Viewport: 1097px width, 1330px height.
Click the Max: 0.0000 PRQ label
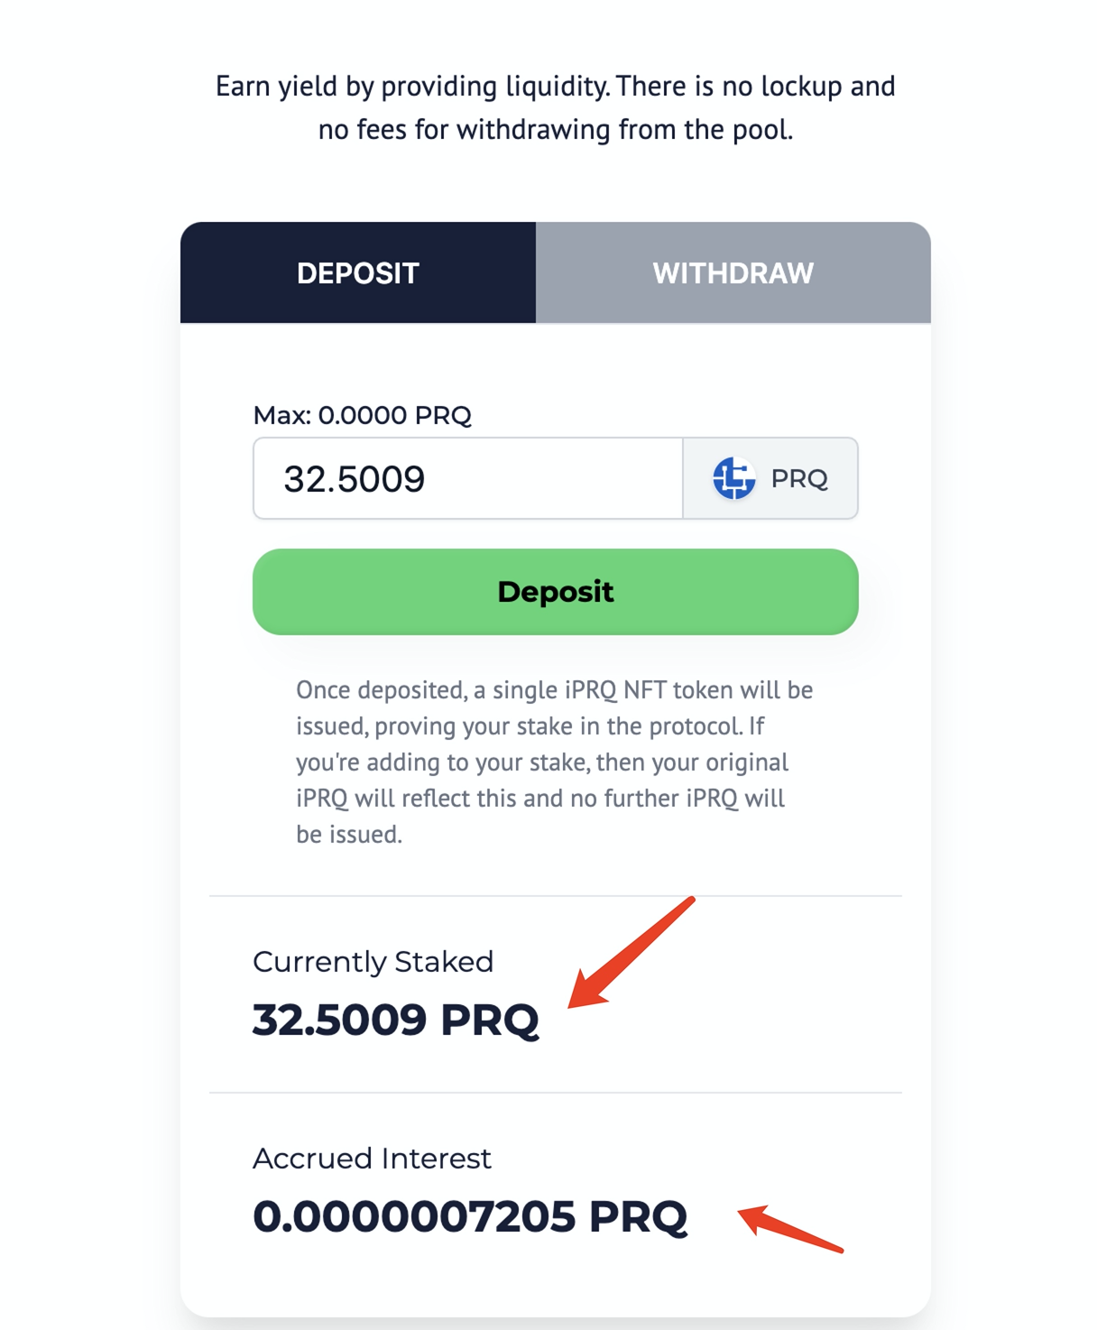pos(362,415)
